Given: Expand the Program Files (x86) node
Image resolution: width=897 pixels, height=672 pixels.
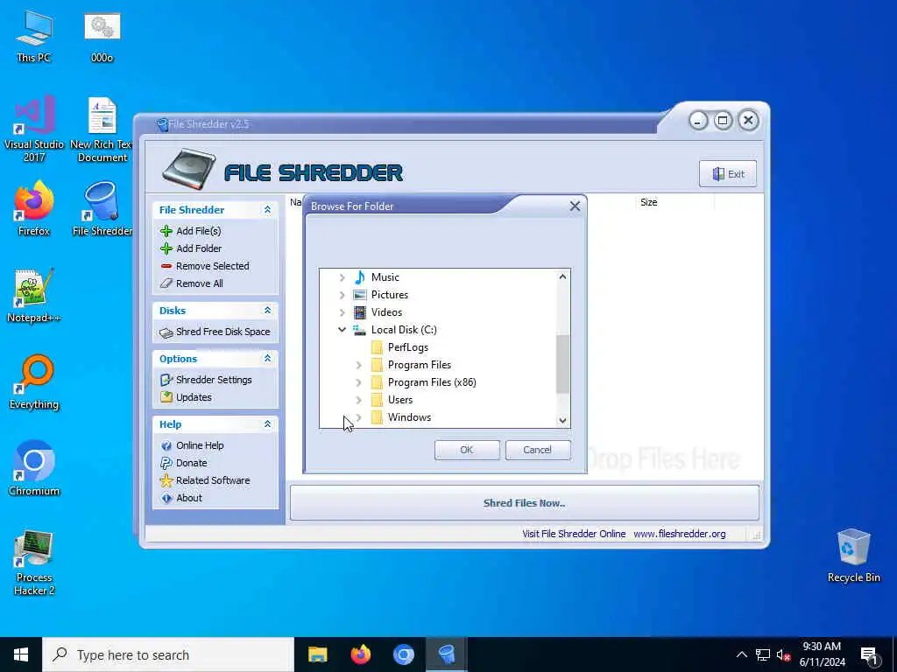Looking at the screenshot, I should click(358, 383).
